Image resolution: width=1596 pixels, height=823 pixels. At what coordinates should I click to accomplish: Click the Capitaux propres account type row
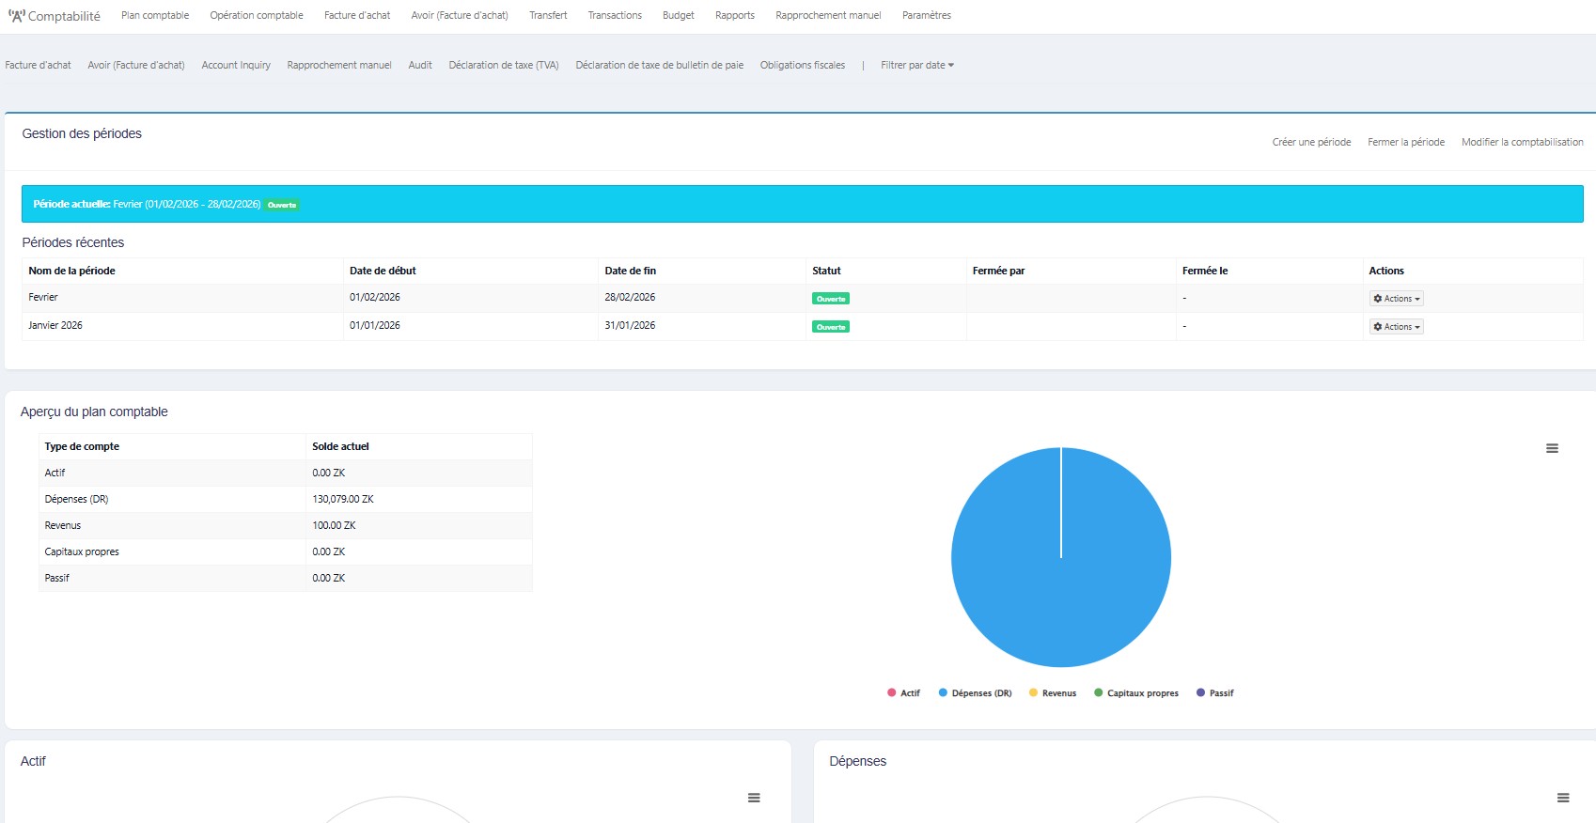[286, 552]
